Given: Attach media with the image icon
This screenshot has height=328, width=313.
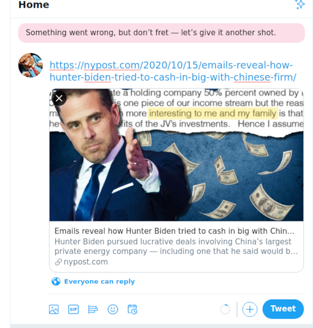Looking at the screenshot, I should tap(54, 309).
